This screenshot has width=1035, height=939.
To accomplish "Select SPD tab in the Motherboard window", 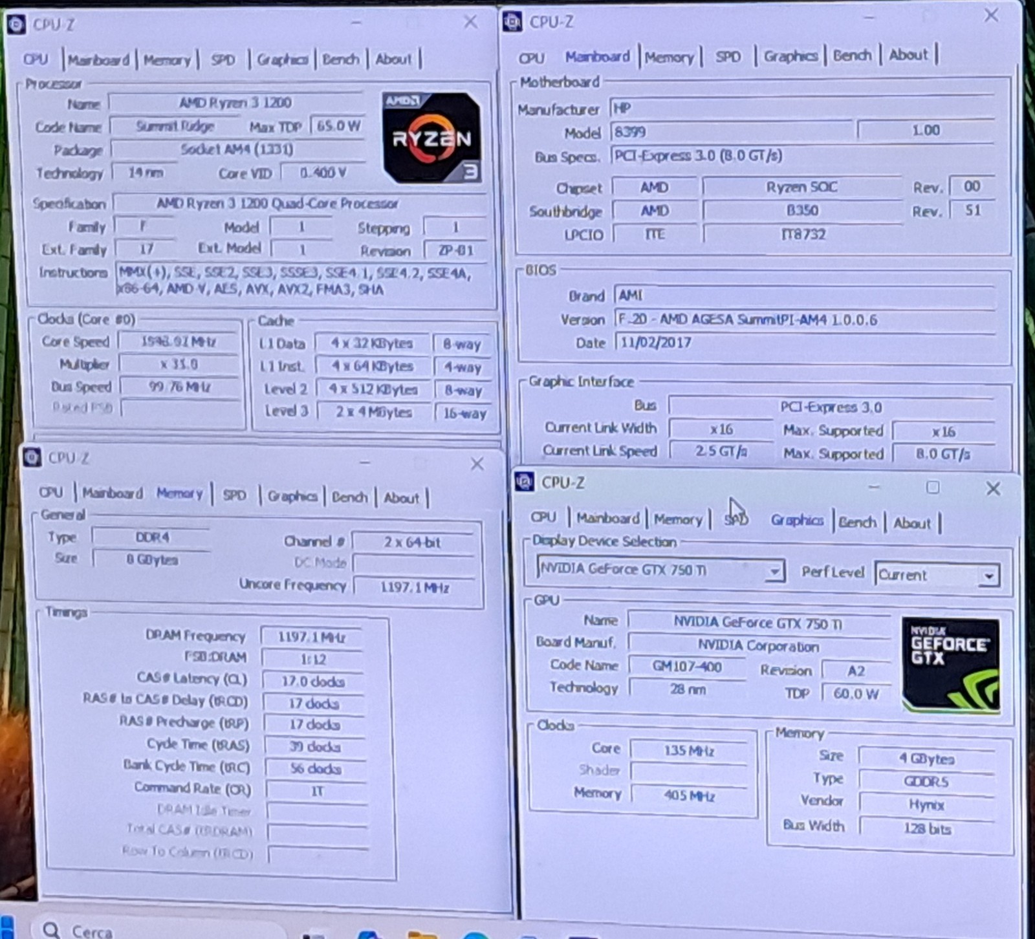I will 728,56.
